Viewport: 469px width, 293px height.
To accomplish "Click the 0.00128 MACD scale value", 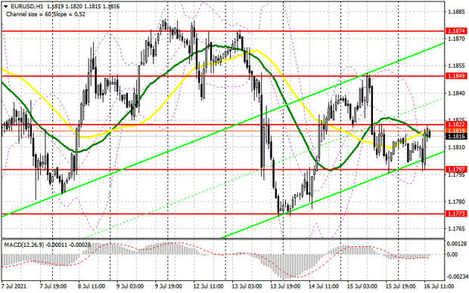I will click(x=457, y=244).
